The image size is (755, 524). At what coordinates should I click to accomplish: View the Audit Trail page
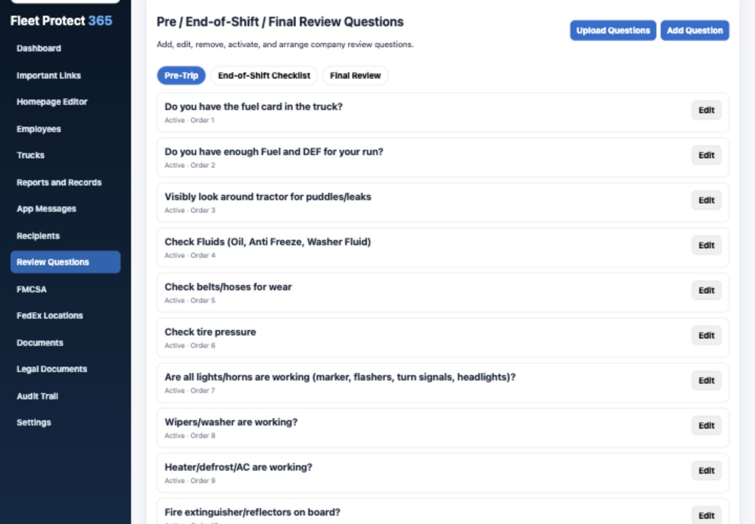pos(37,396)
